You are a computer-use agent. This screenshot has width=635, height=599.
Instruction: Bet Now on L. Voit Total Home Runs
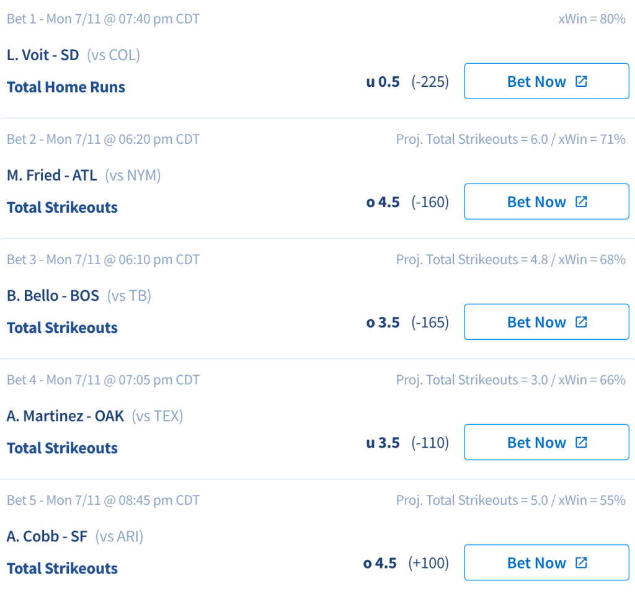tap(547, 81)
